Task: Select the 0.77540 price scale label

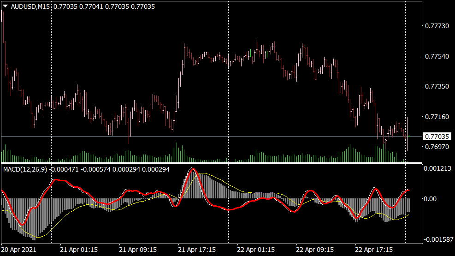Action: tap(437, 56)
